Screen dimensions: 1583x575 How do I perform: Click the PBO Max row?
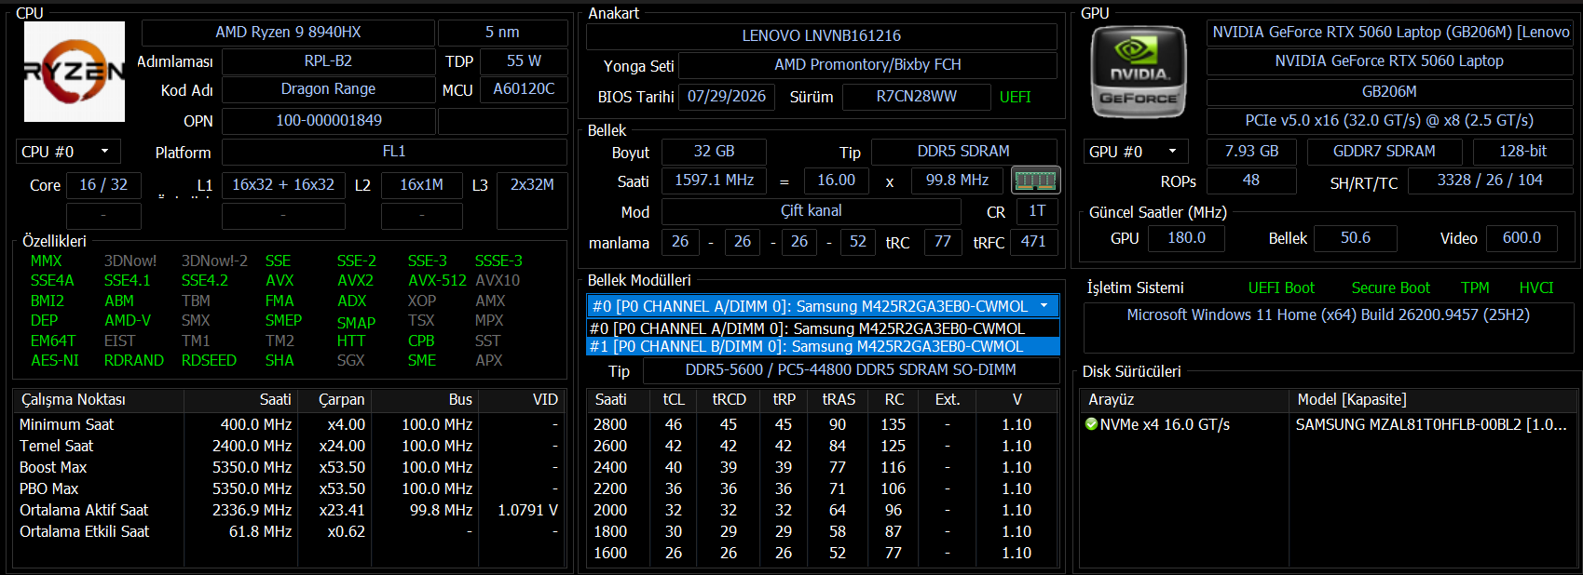coord(290,488)
